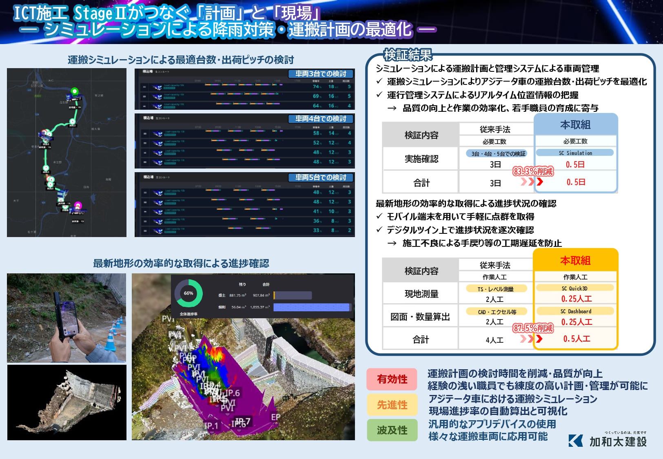Select the truck icon in the 車両5台 panel

(x=157, y=194)
